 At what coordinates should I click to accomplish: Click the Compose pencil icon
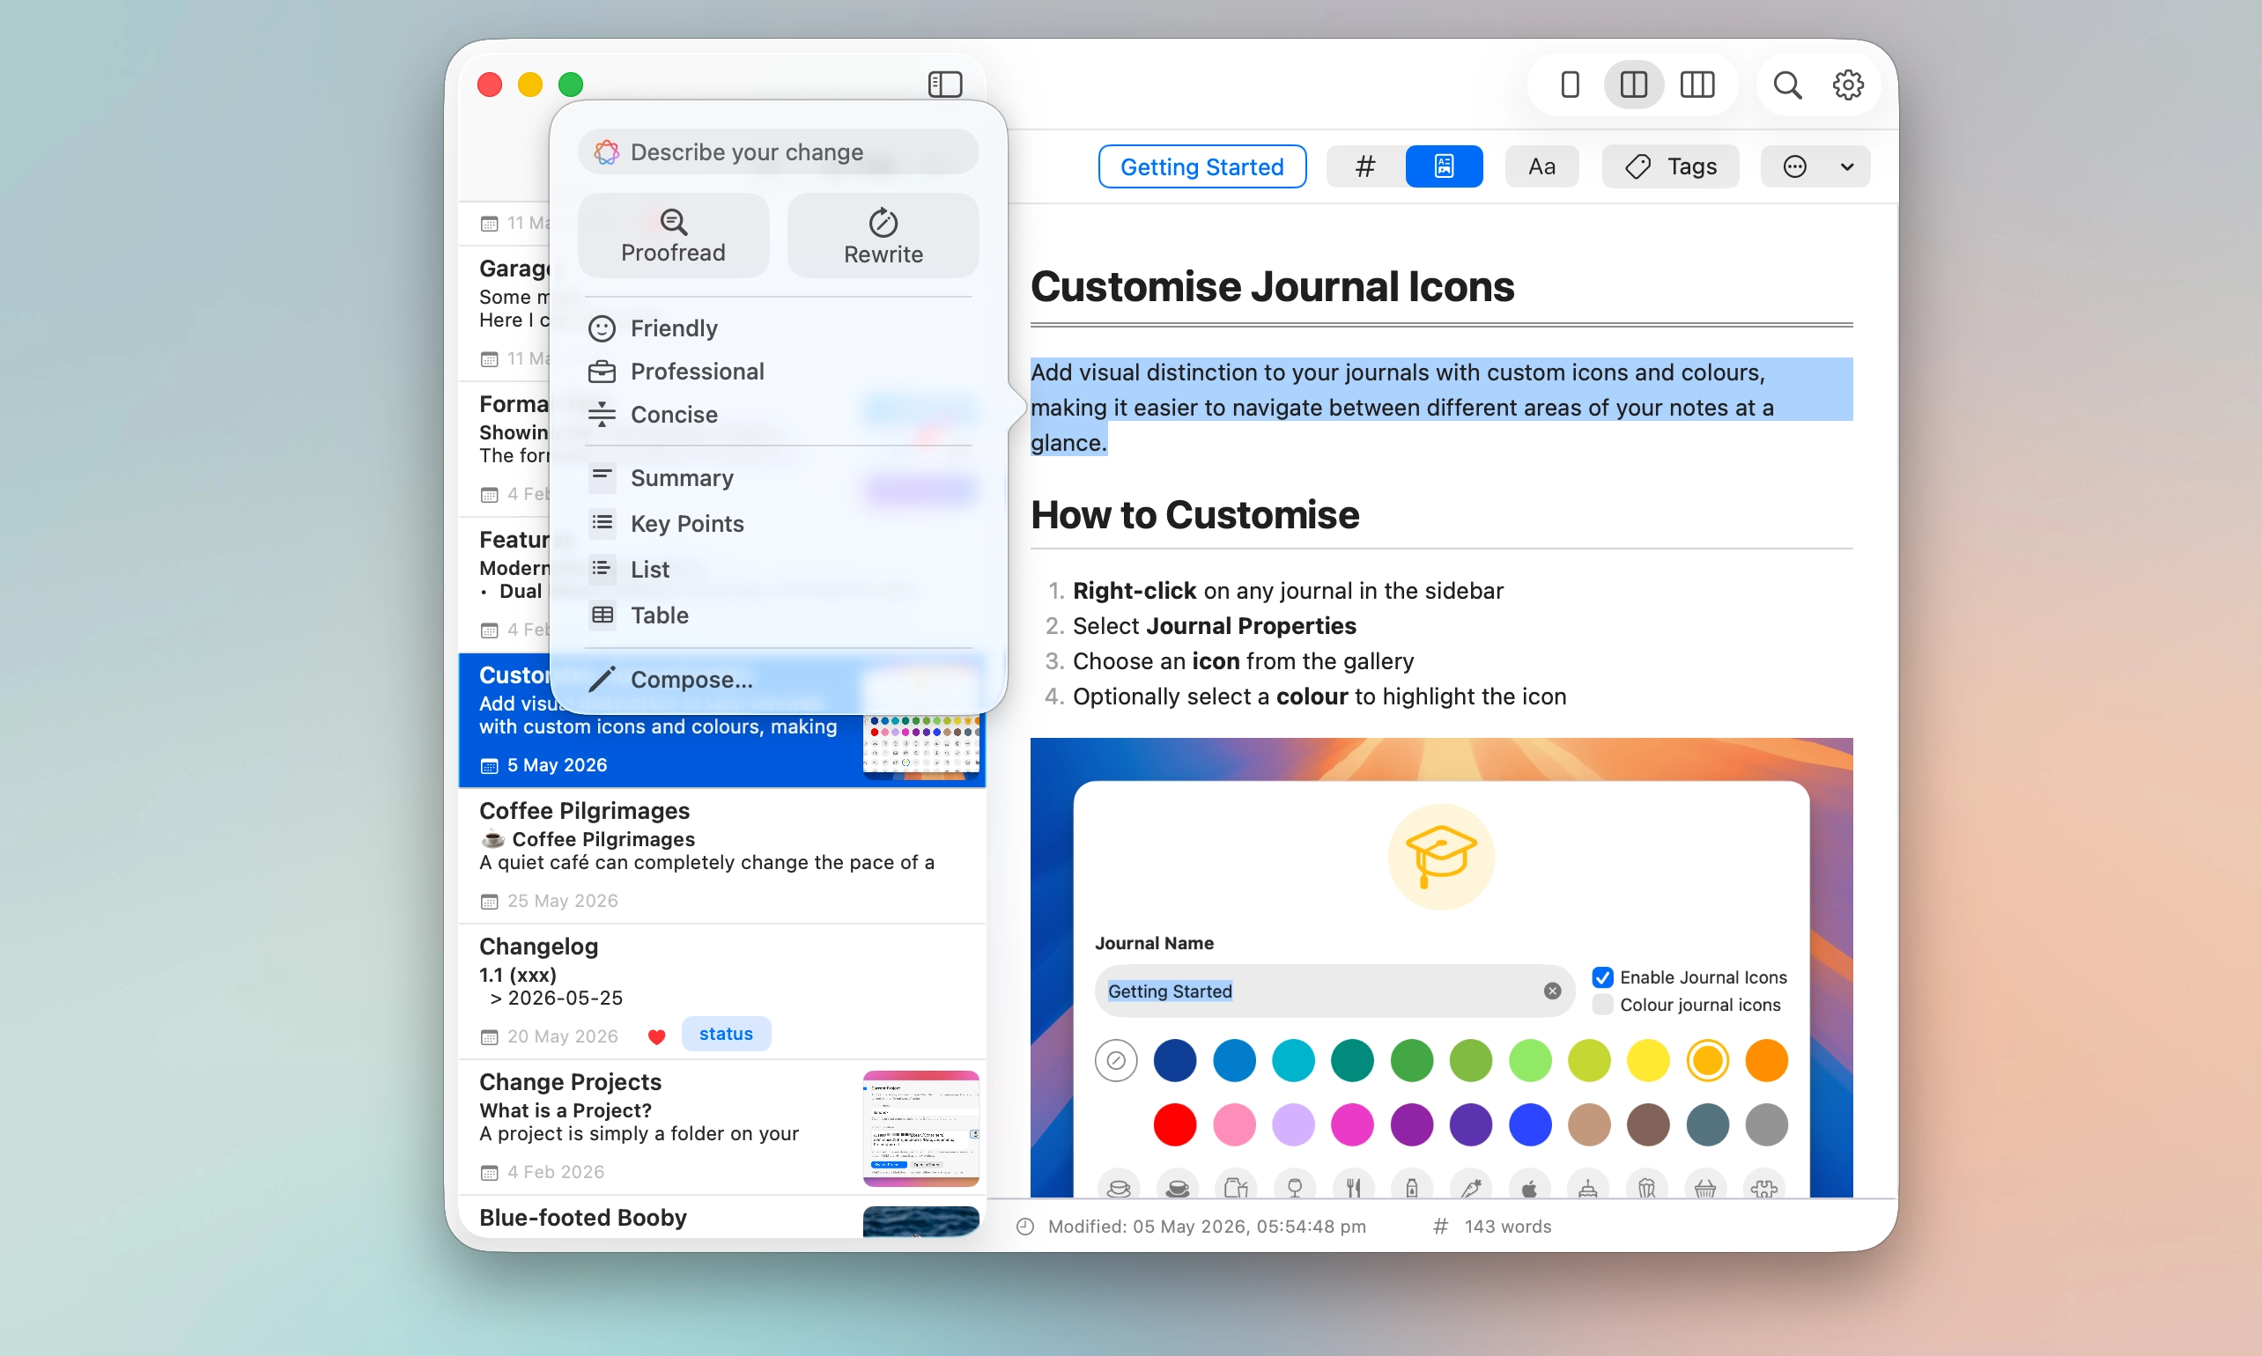(x=602, y=679)
